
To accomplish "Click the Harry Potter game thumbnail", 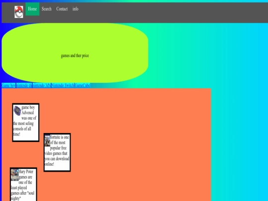I will tap(15, 175).
